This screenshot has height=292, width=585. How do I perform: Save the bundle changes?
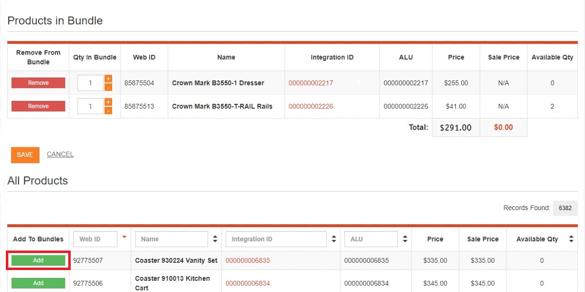tap(25, 155)
